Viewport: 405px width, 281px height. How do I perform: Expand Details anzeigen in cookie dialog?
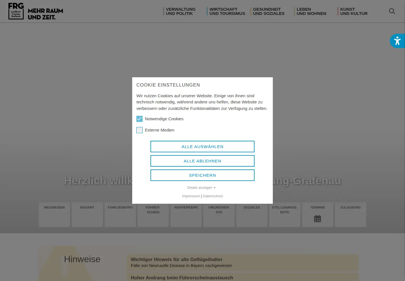coord(201,188)
